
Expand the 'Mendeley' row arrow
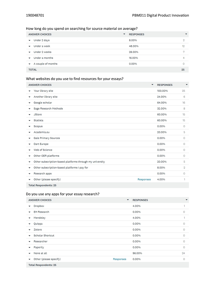coord(29,218)
